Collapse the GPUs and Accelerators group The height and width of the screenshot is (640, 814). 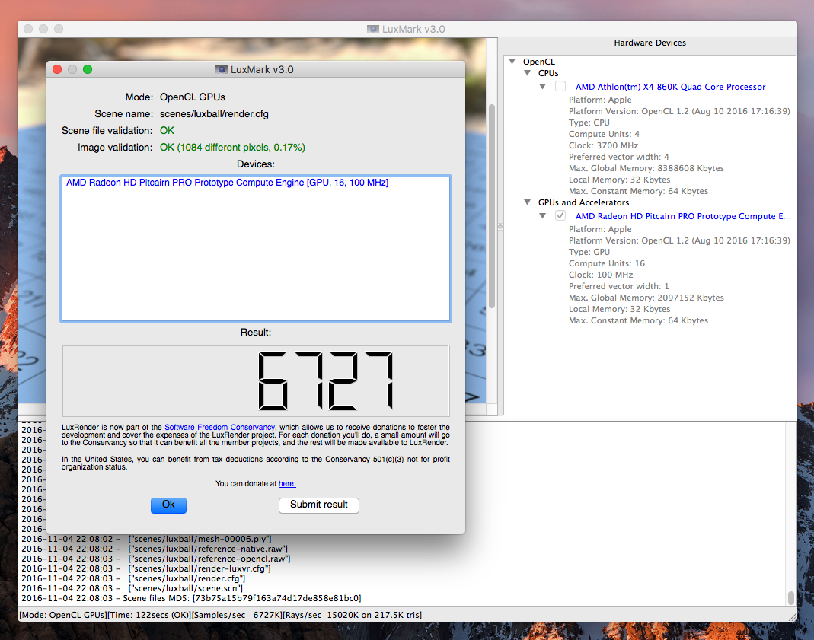[528, 202]
